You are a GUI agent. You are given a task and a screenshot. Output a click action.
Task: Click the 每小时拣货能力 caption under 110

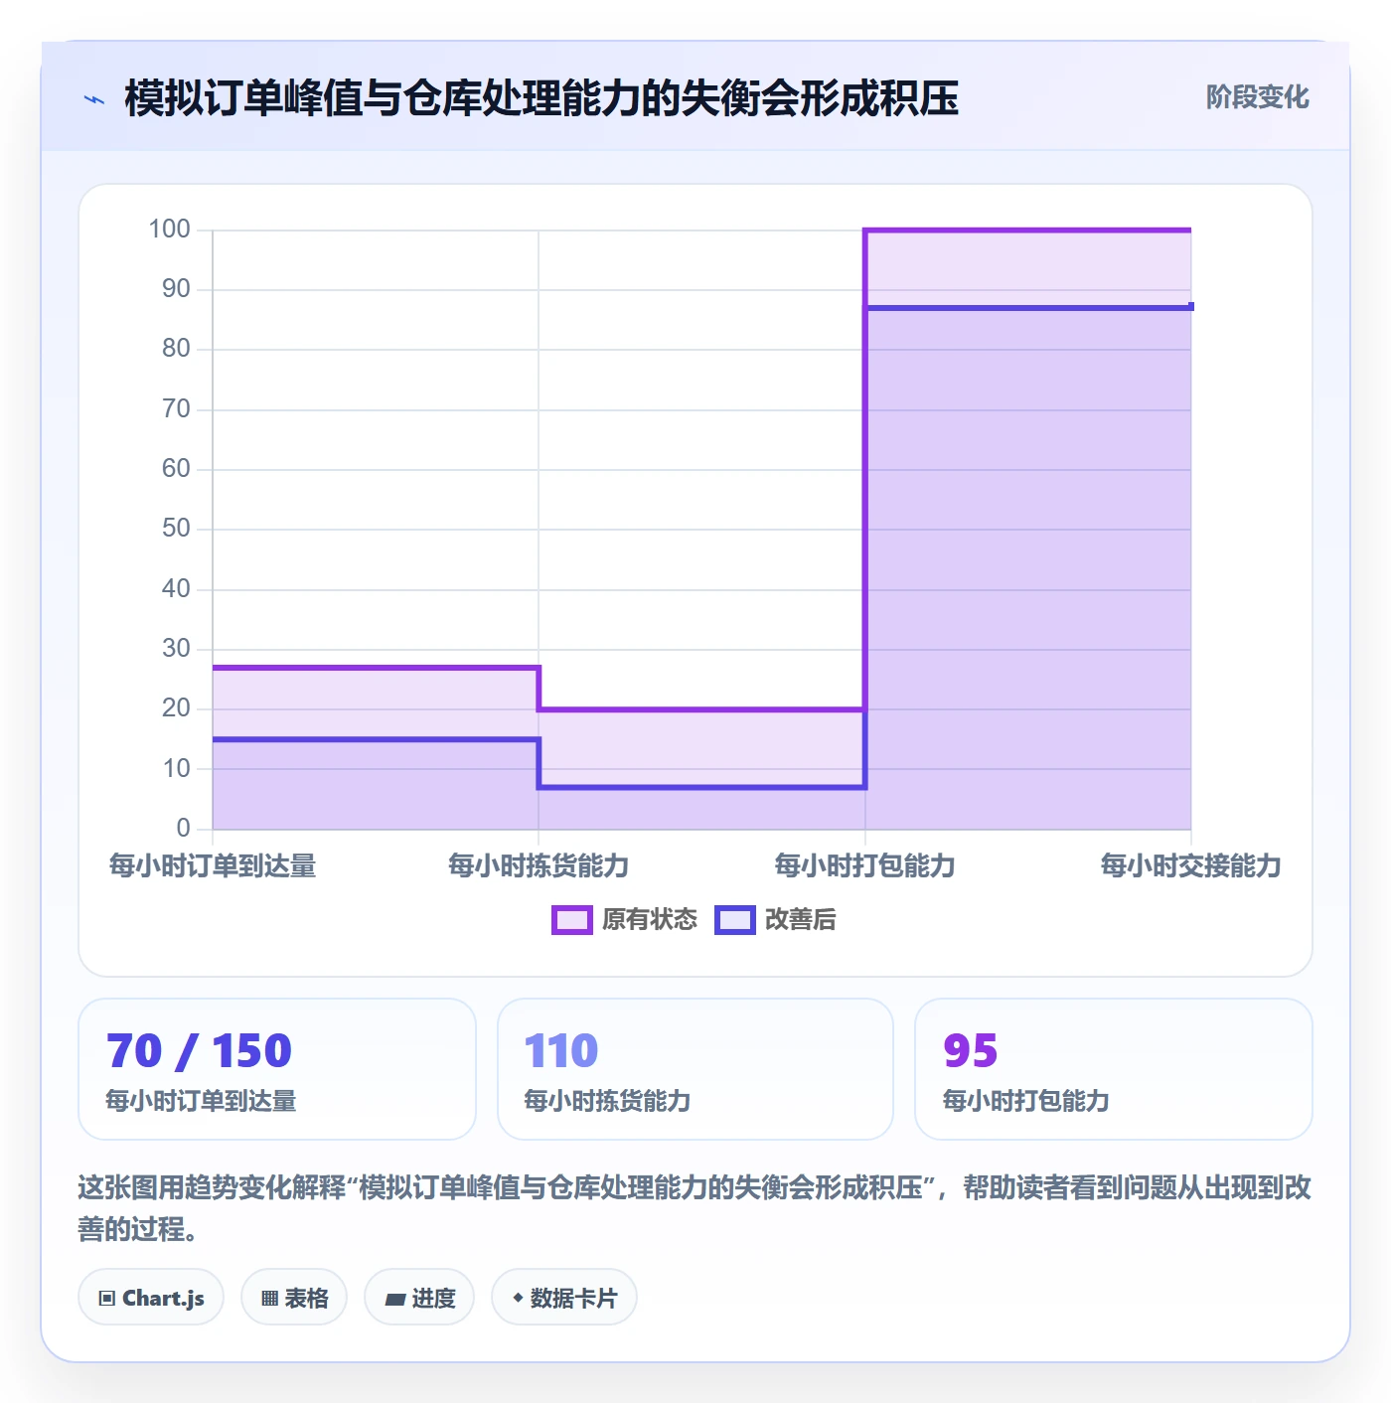pyautogui.click(x=607, y=1101)
